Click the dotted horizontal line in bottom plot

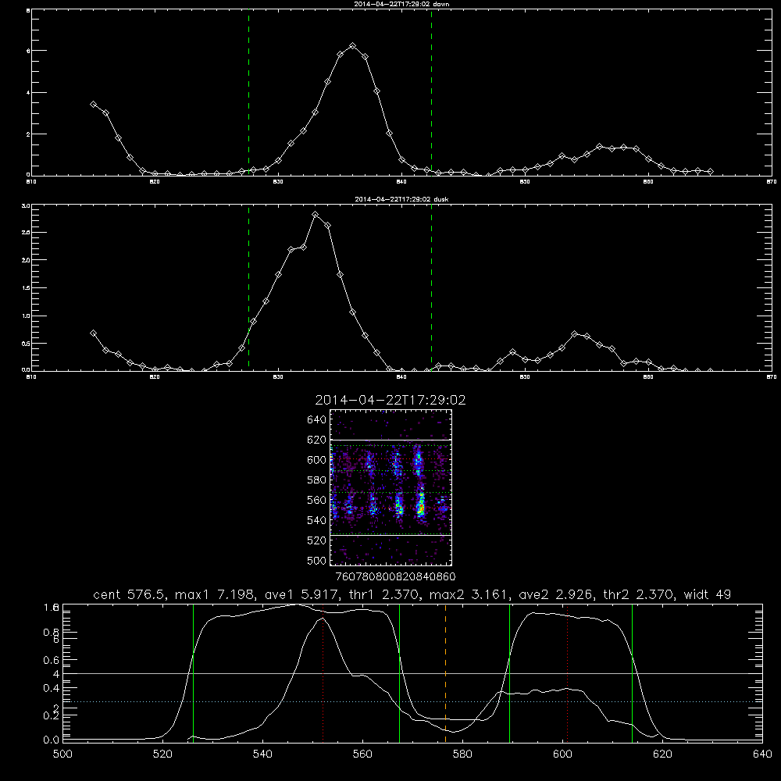[412, 701]
